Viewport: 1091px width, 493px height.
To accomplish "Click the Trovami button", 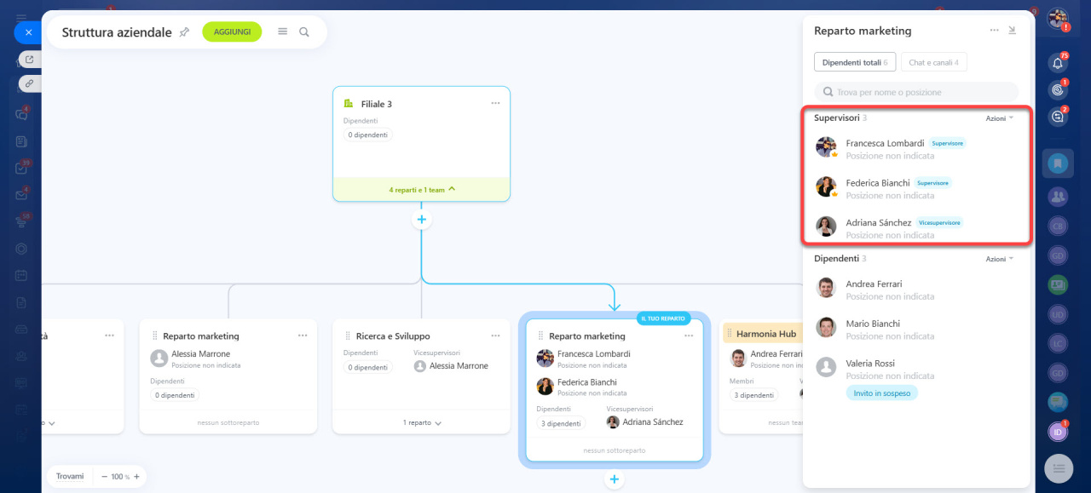I will 70,476.
